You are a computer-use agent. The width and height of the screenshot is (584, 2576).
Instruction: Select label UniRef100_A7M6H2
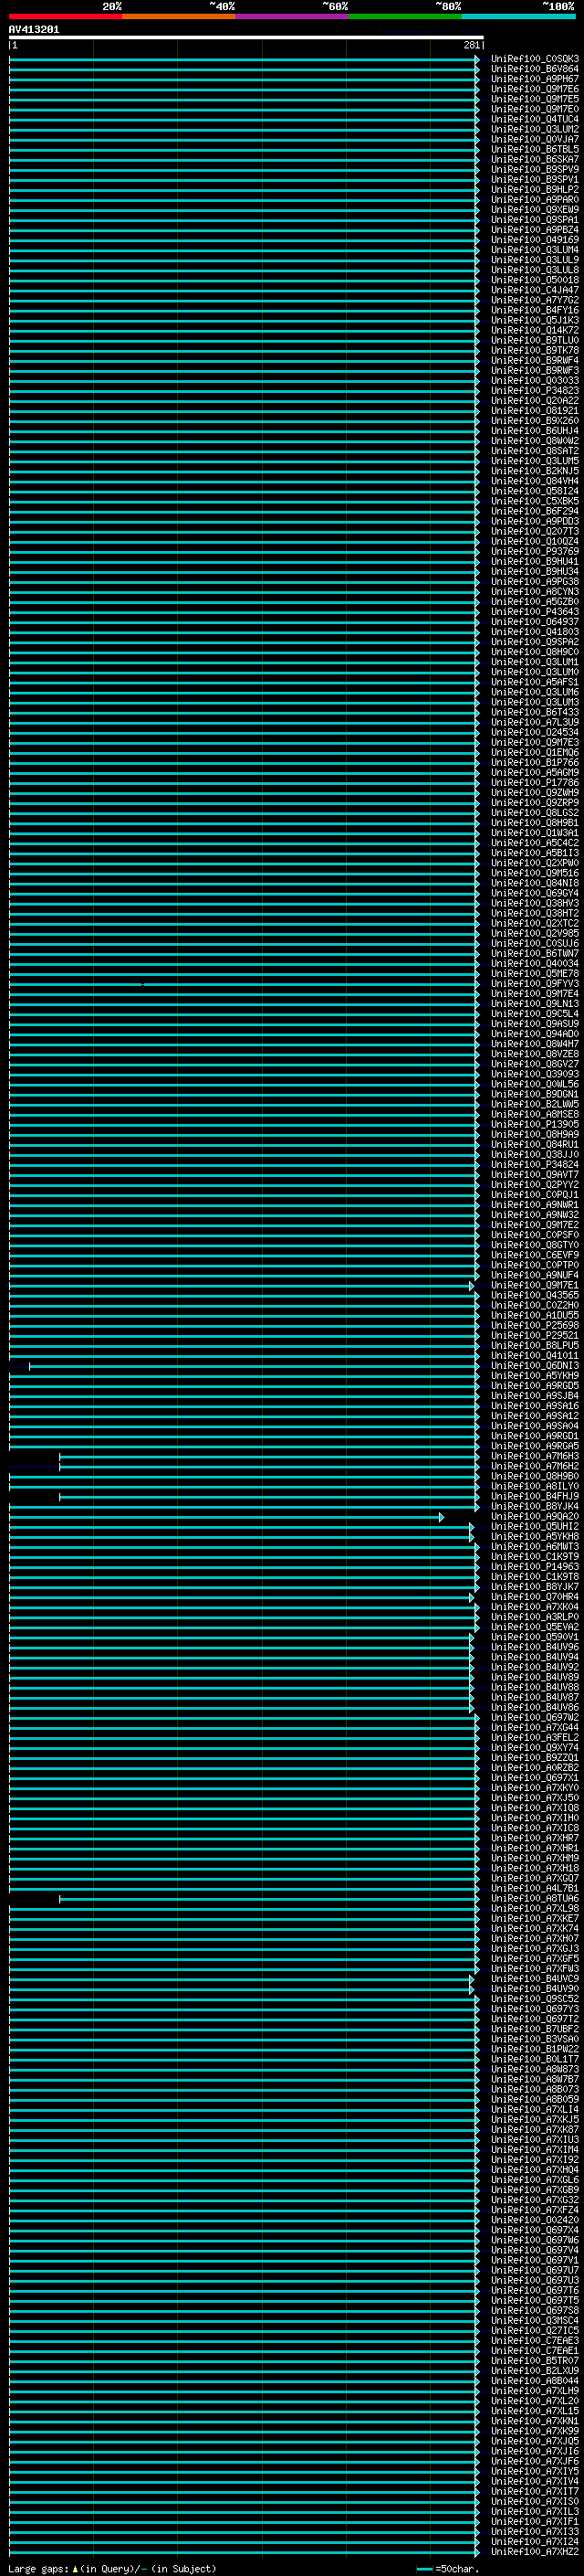(x=535, y=1466)
